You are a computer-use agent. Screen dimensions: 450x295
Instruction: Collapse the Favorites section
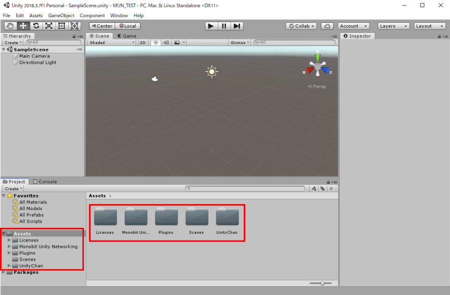pos(4,195)
